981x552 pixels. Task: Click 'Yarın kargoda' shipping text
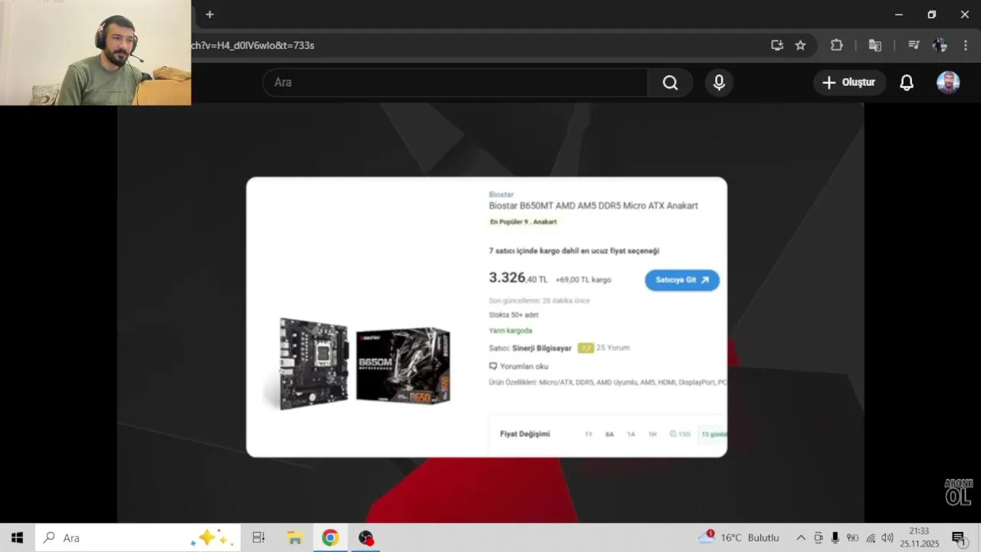click(510, 331)
